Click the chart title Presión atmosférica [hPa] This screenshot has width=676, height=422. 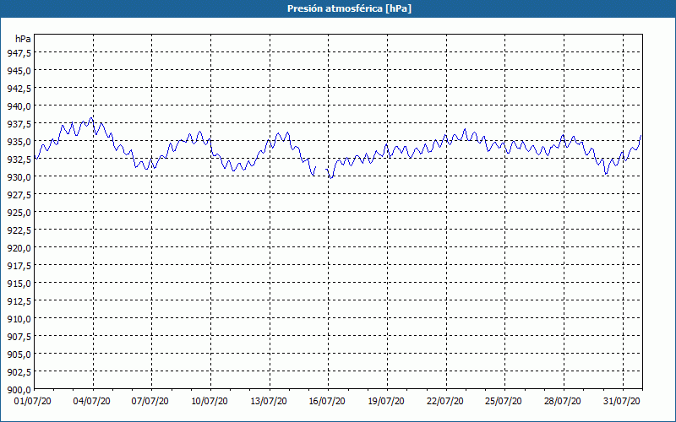tap(338, 8)
